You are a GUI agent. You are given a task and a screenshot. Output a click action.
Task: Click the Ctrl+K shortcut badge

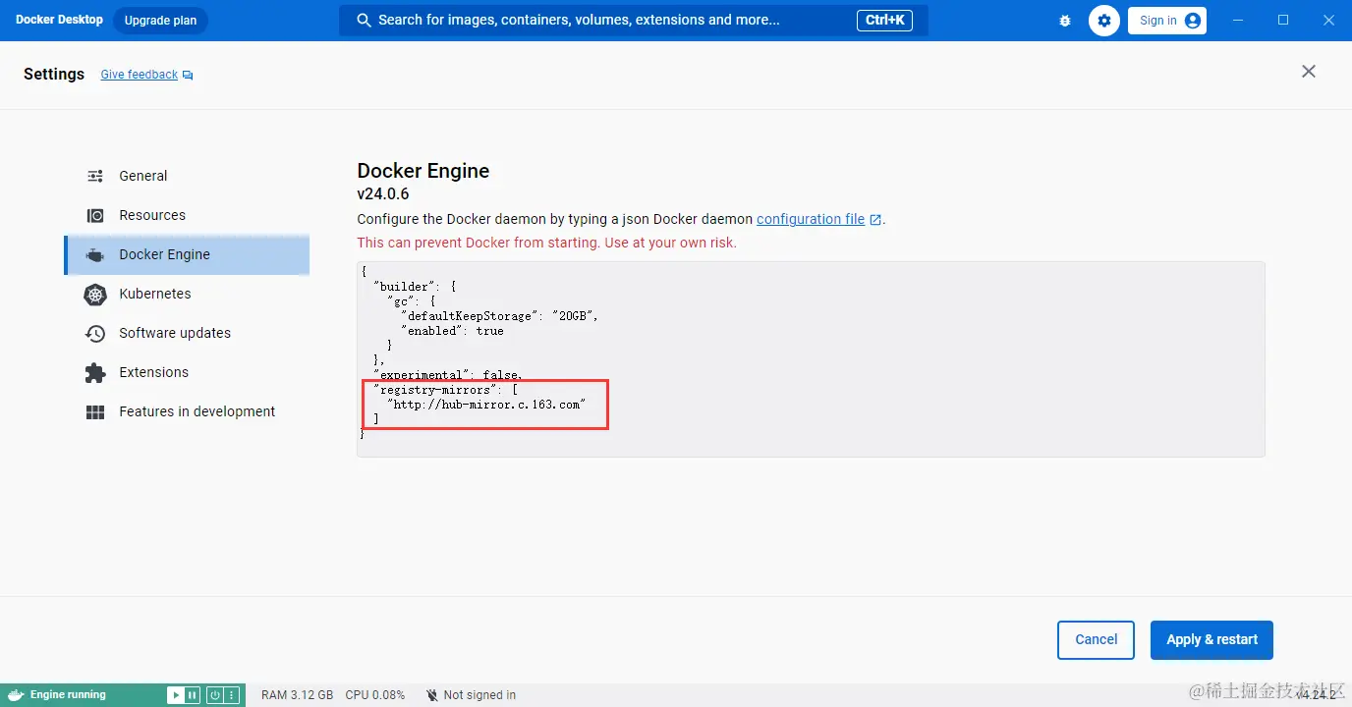pos(885,20)
